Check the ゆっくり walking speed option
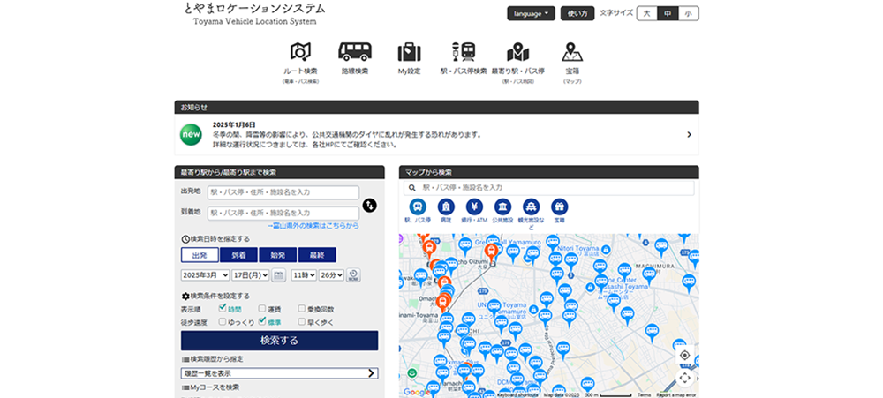 [223, 322]
